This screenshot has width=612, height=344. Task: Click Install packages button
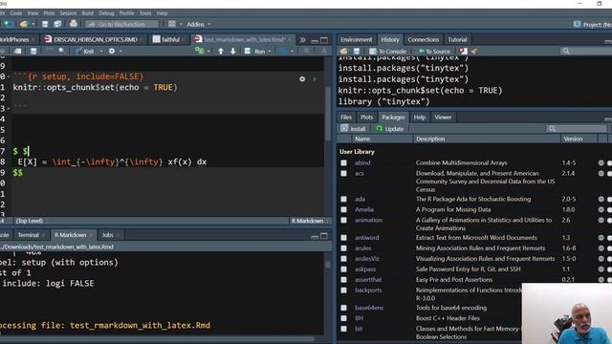point(353,129)
